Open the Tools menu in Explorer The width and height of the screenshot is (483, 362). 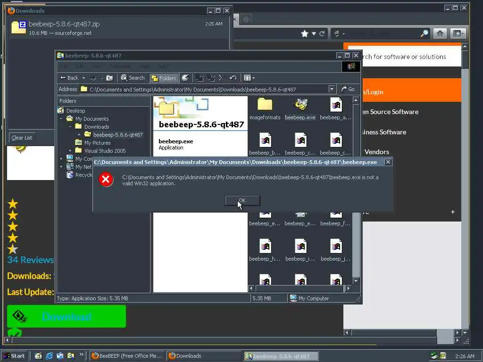tap(144, 66)
